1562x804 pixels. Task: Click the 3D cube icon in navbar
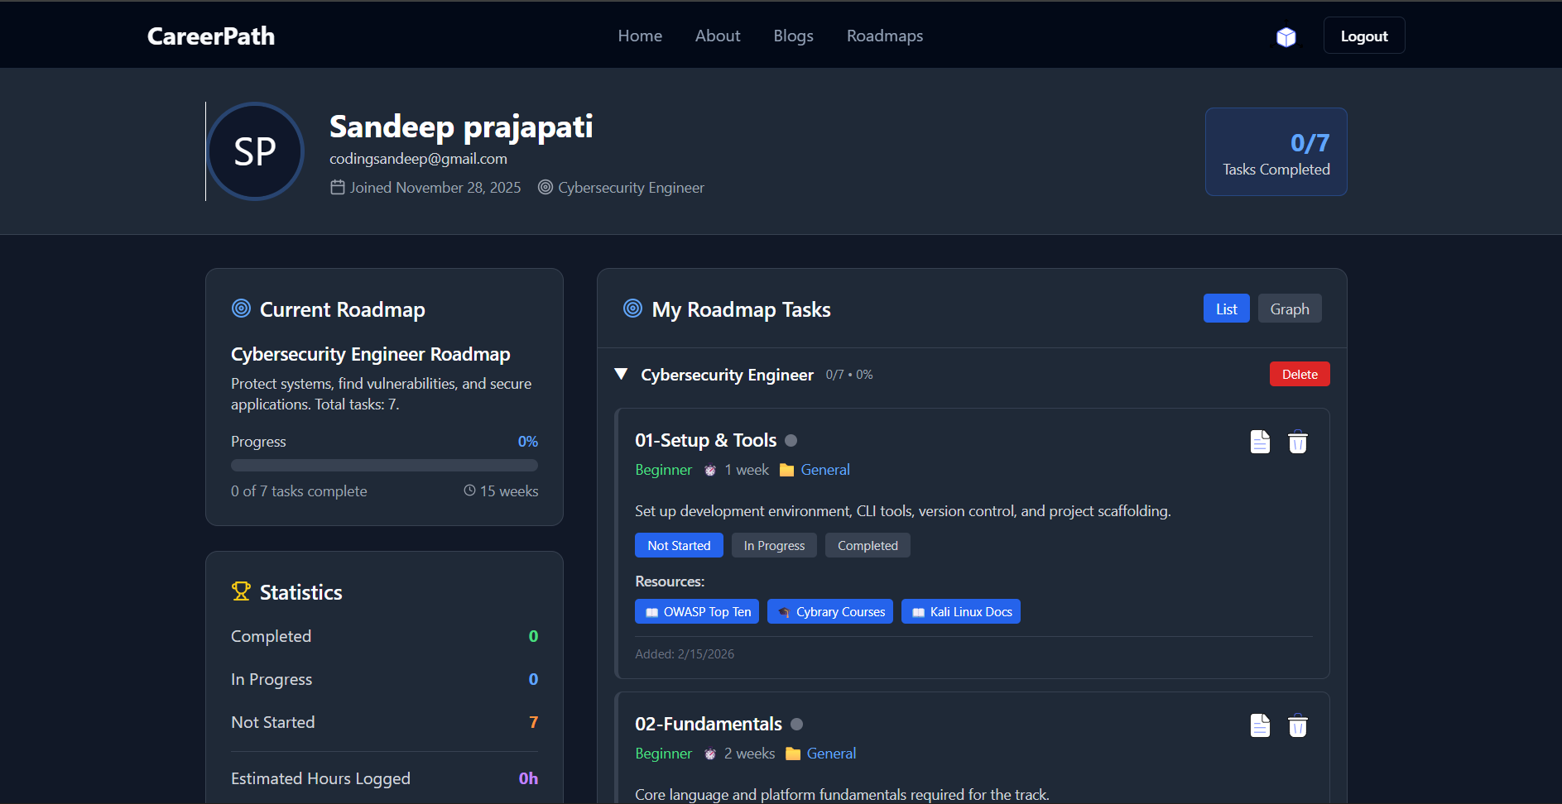coord(1286,36)
